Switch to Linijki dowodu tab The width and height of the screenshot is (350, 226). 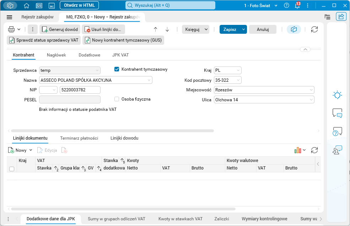click(124, 138)
